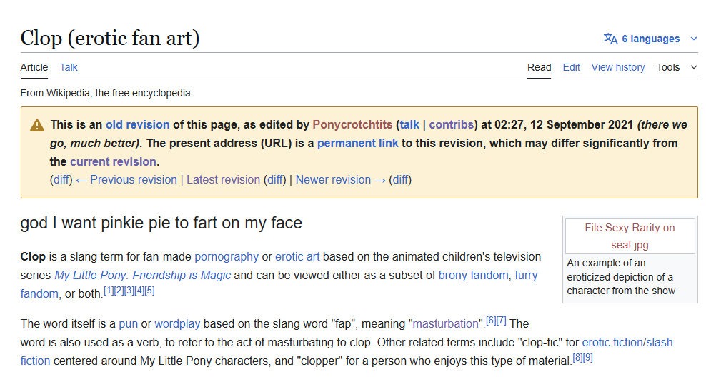Jump to citation [3]

(x=129, y=291)
